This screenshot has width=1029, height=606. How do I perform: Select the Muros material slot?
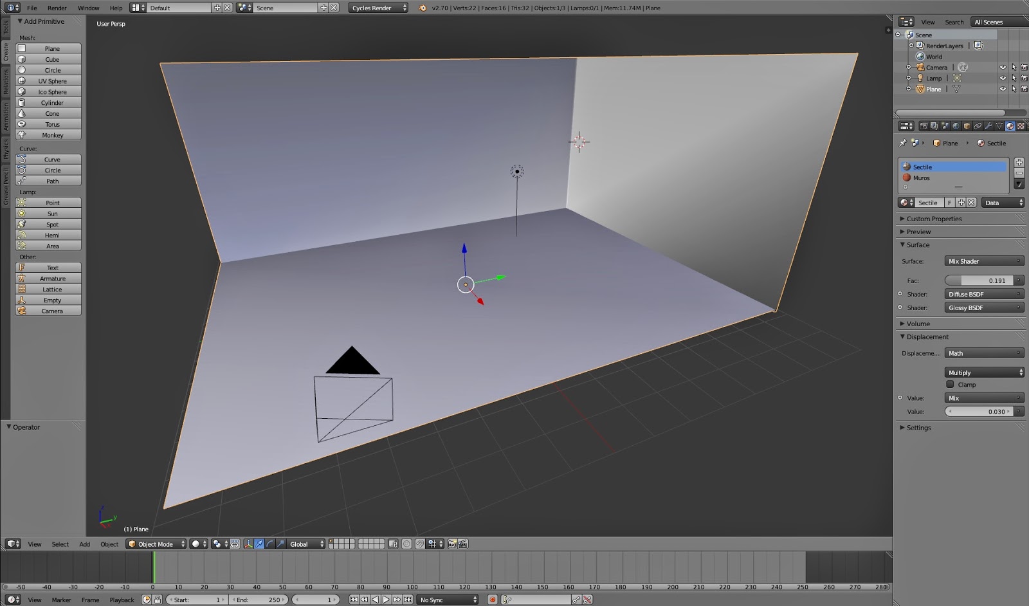[x=921, y=178]
